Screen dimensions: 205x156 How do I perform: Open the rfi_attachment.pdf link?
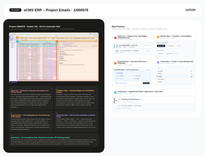click(123, 83)
